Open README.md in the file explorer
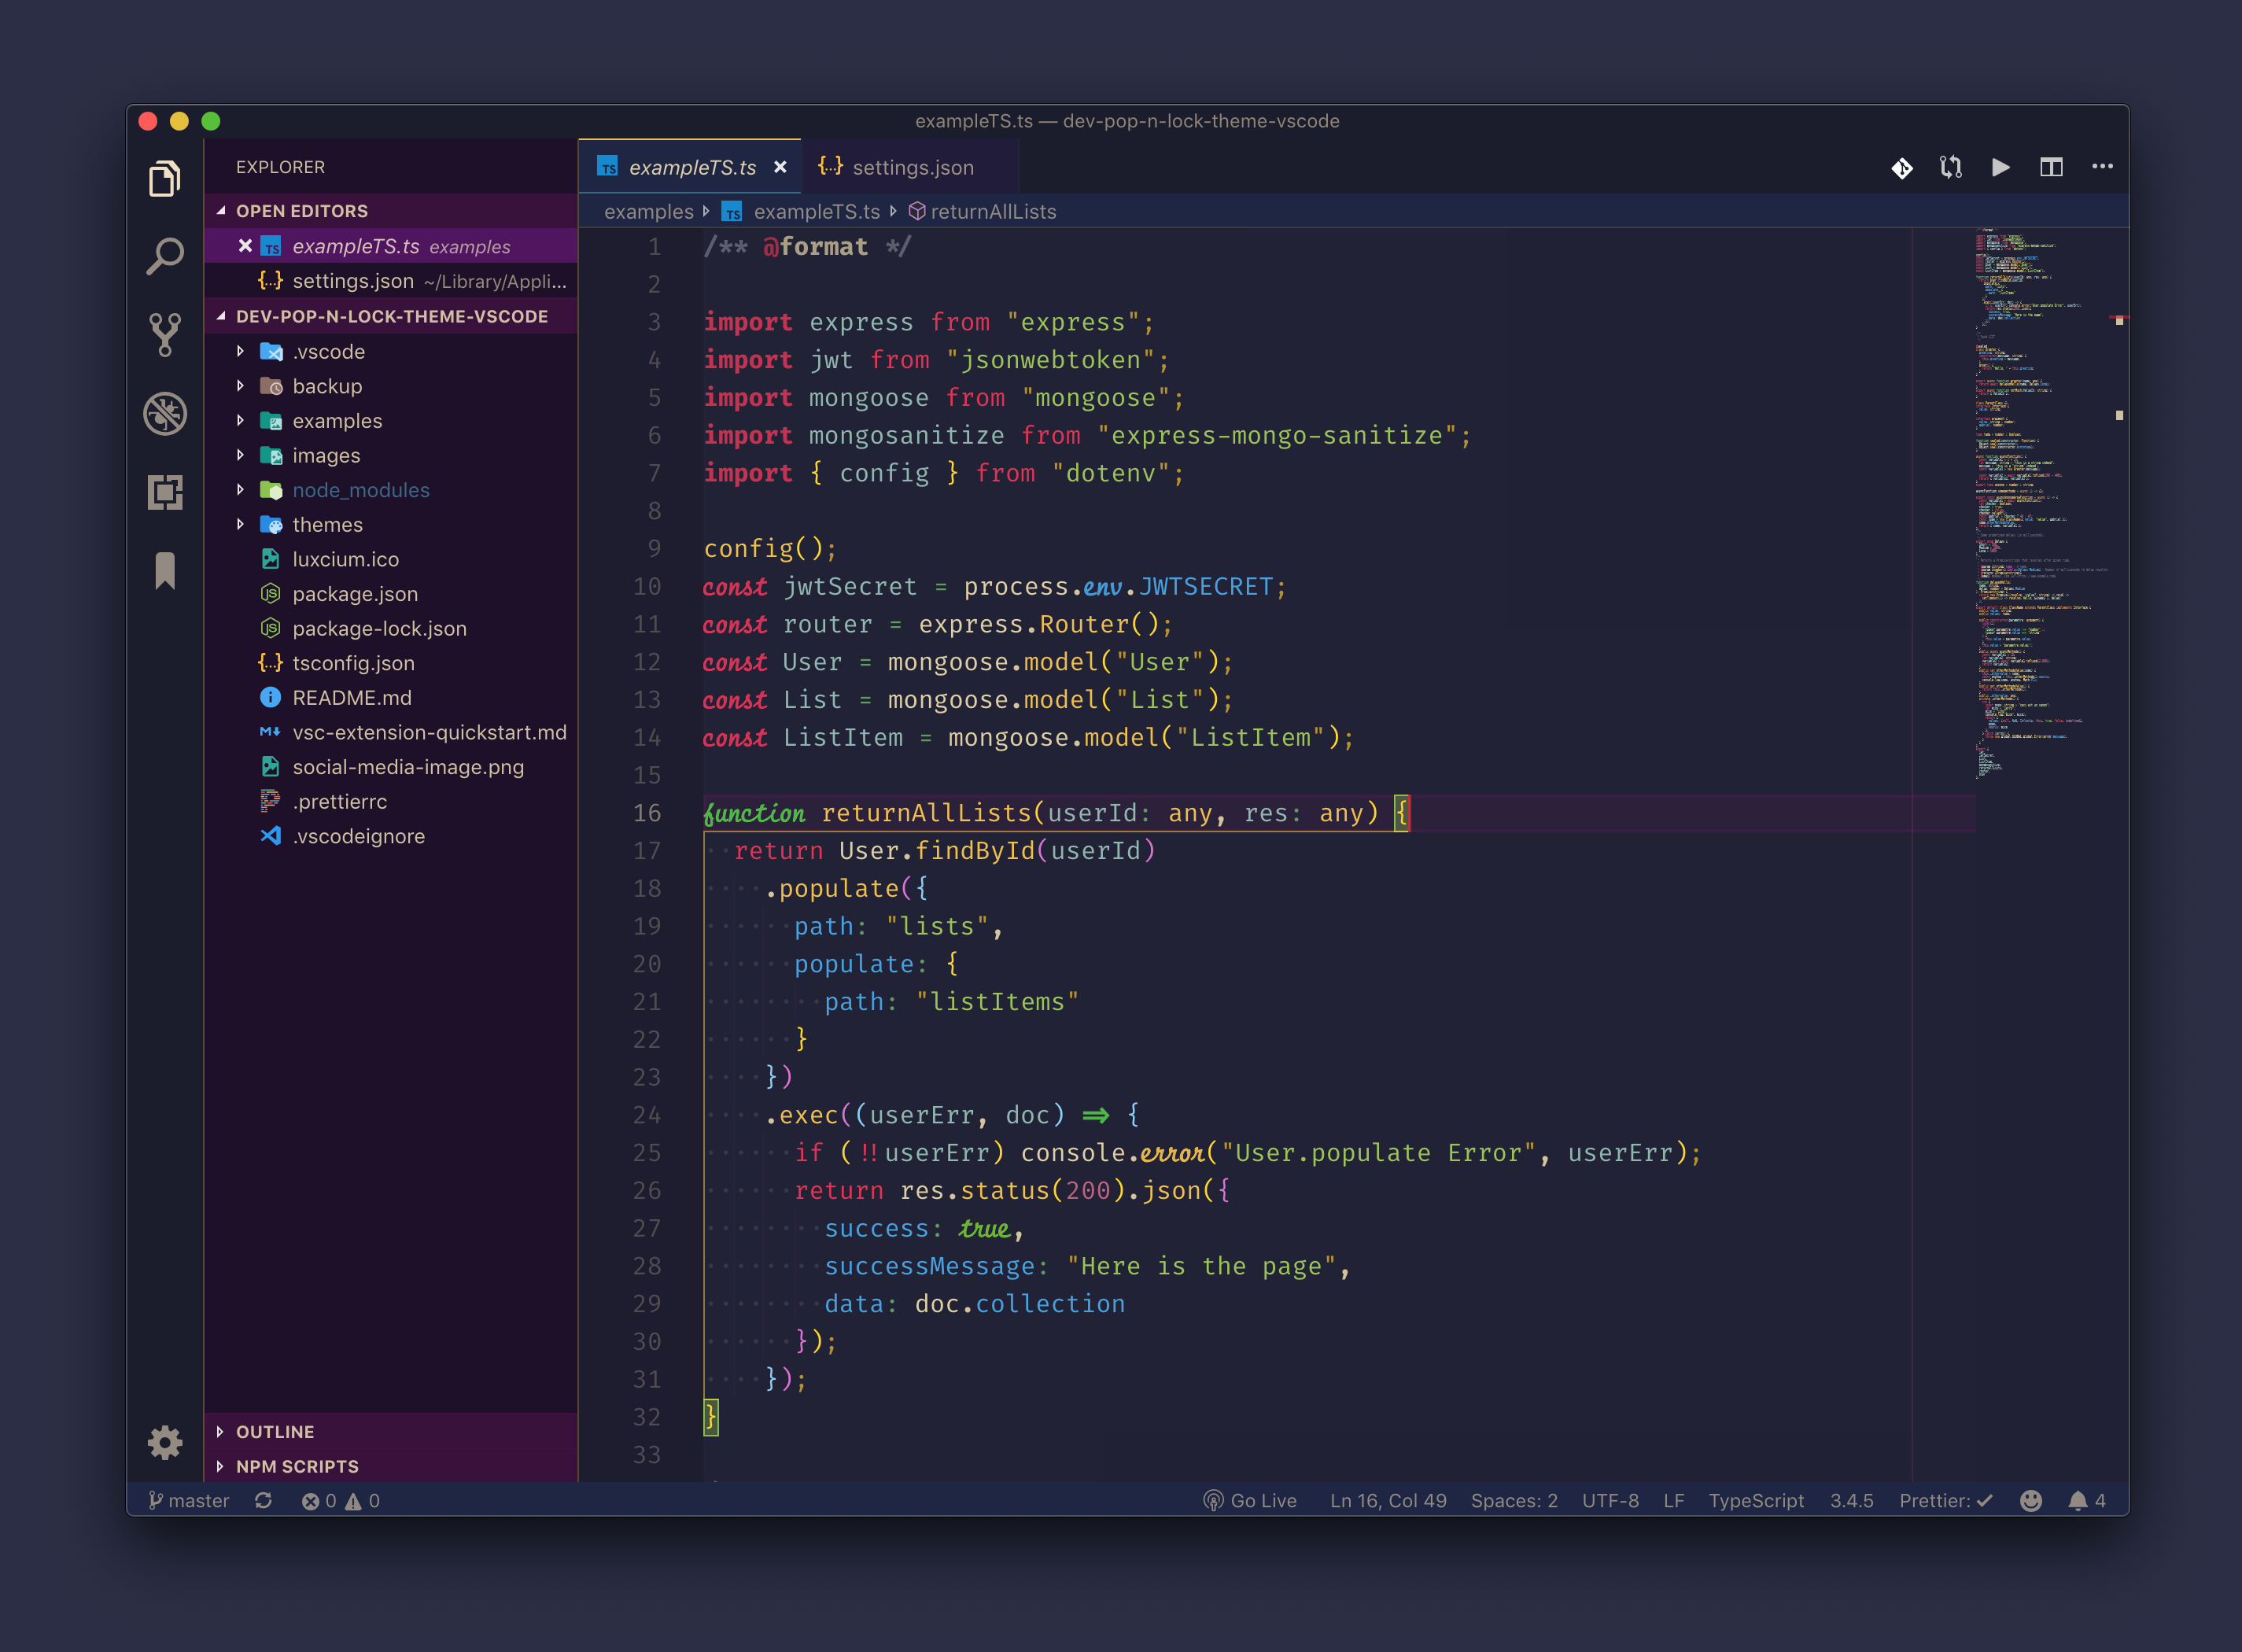The height and width of the screenshot is (1652, 2242). 351,697
